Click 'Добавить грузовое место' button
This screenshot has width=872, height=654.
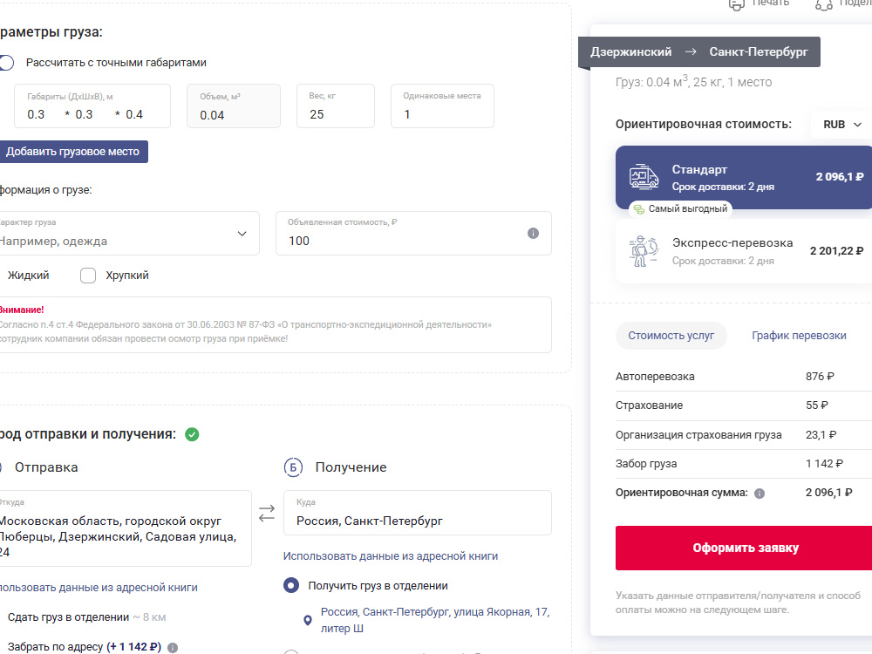click(x=73, y=152)
